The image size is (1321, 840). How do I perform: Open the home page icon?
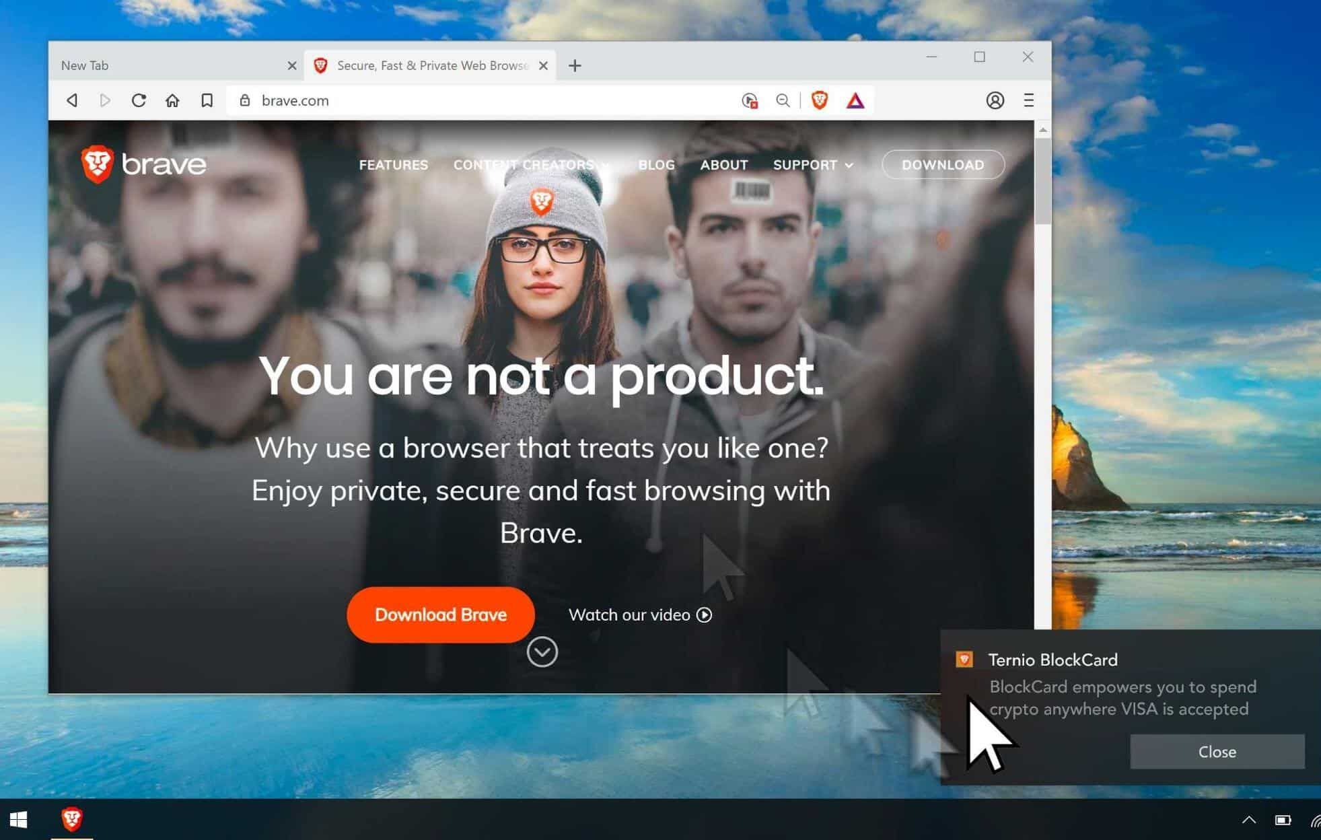(172, 100)
